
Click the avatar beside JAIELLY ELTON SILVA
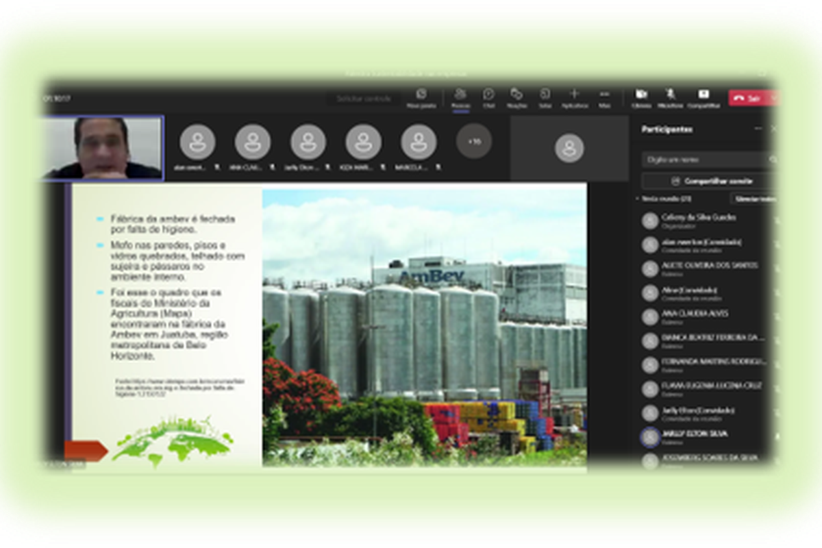(650, 437)
